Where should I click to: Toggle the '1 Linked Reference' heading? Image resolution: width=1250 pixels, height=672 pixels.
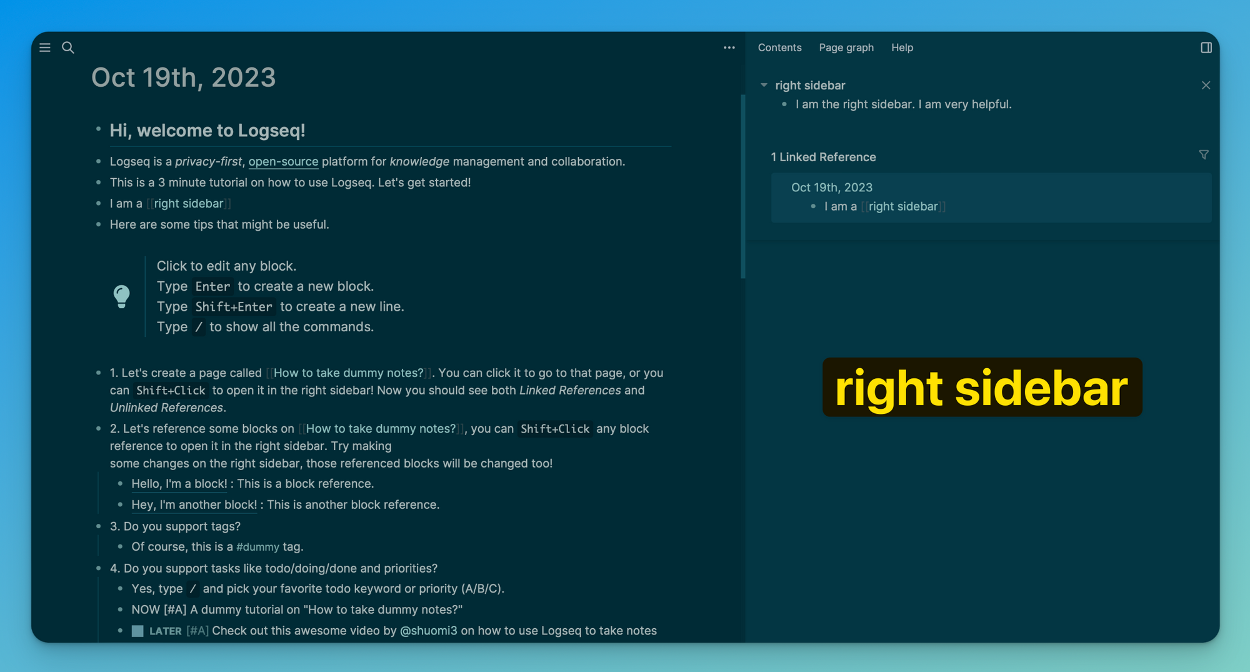pos(823,157)
